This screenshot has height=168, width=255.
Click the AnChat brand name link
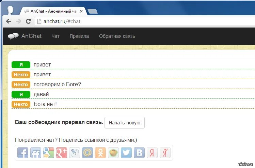(x=31, y=36)
